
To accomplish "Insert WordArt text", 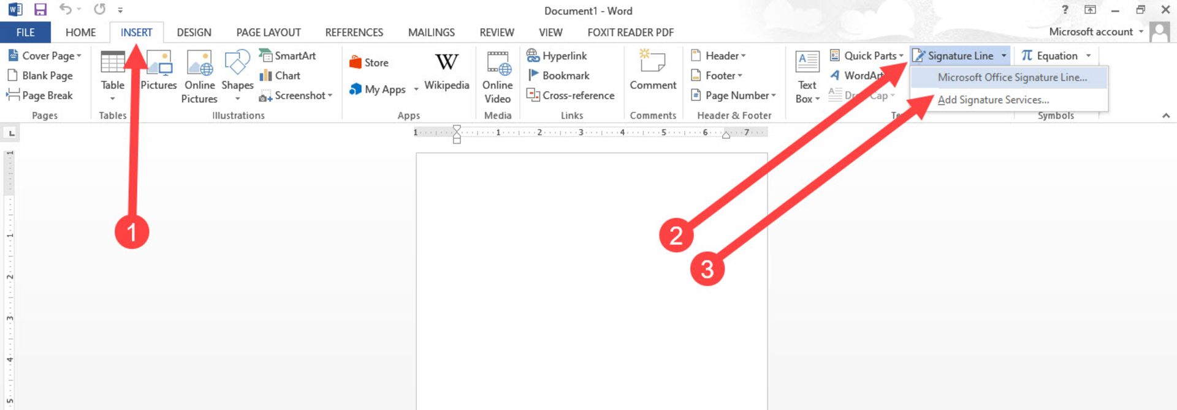I will pos(857,76).
